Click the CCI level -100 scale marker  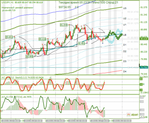point(142,110)
